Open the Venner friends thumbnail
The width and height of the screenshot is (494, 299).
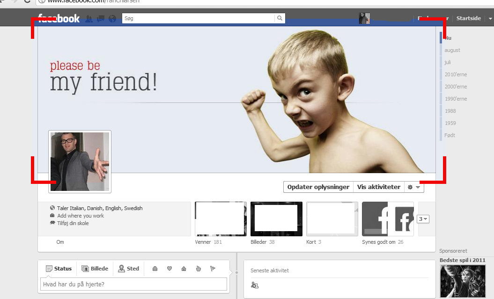coord(221,219)
